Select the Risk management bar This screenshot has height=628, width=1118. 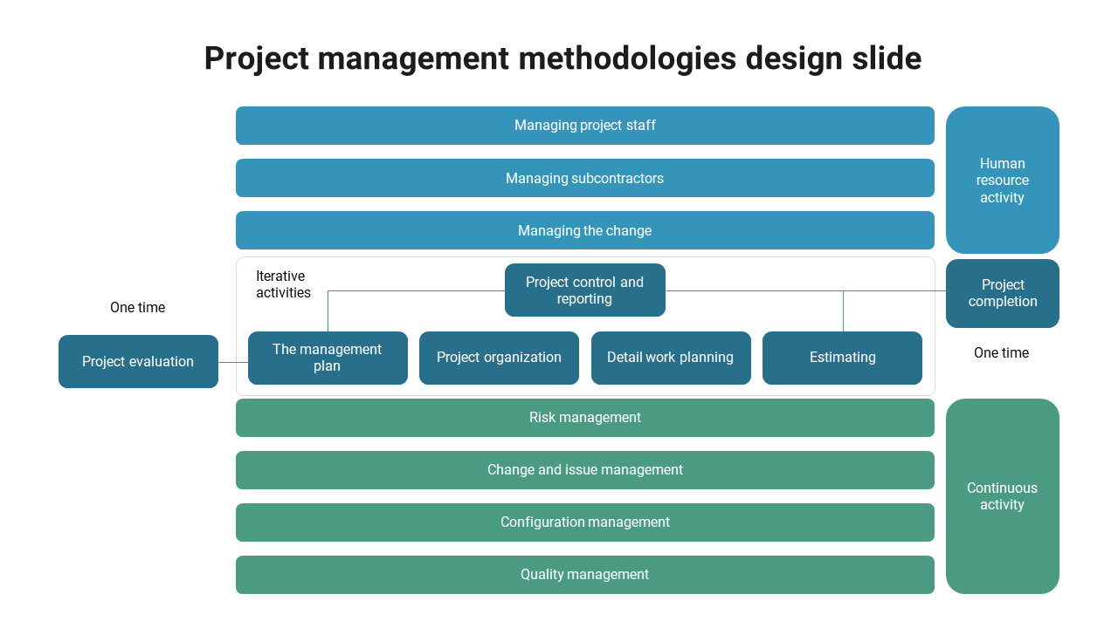(584, 418)
